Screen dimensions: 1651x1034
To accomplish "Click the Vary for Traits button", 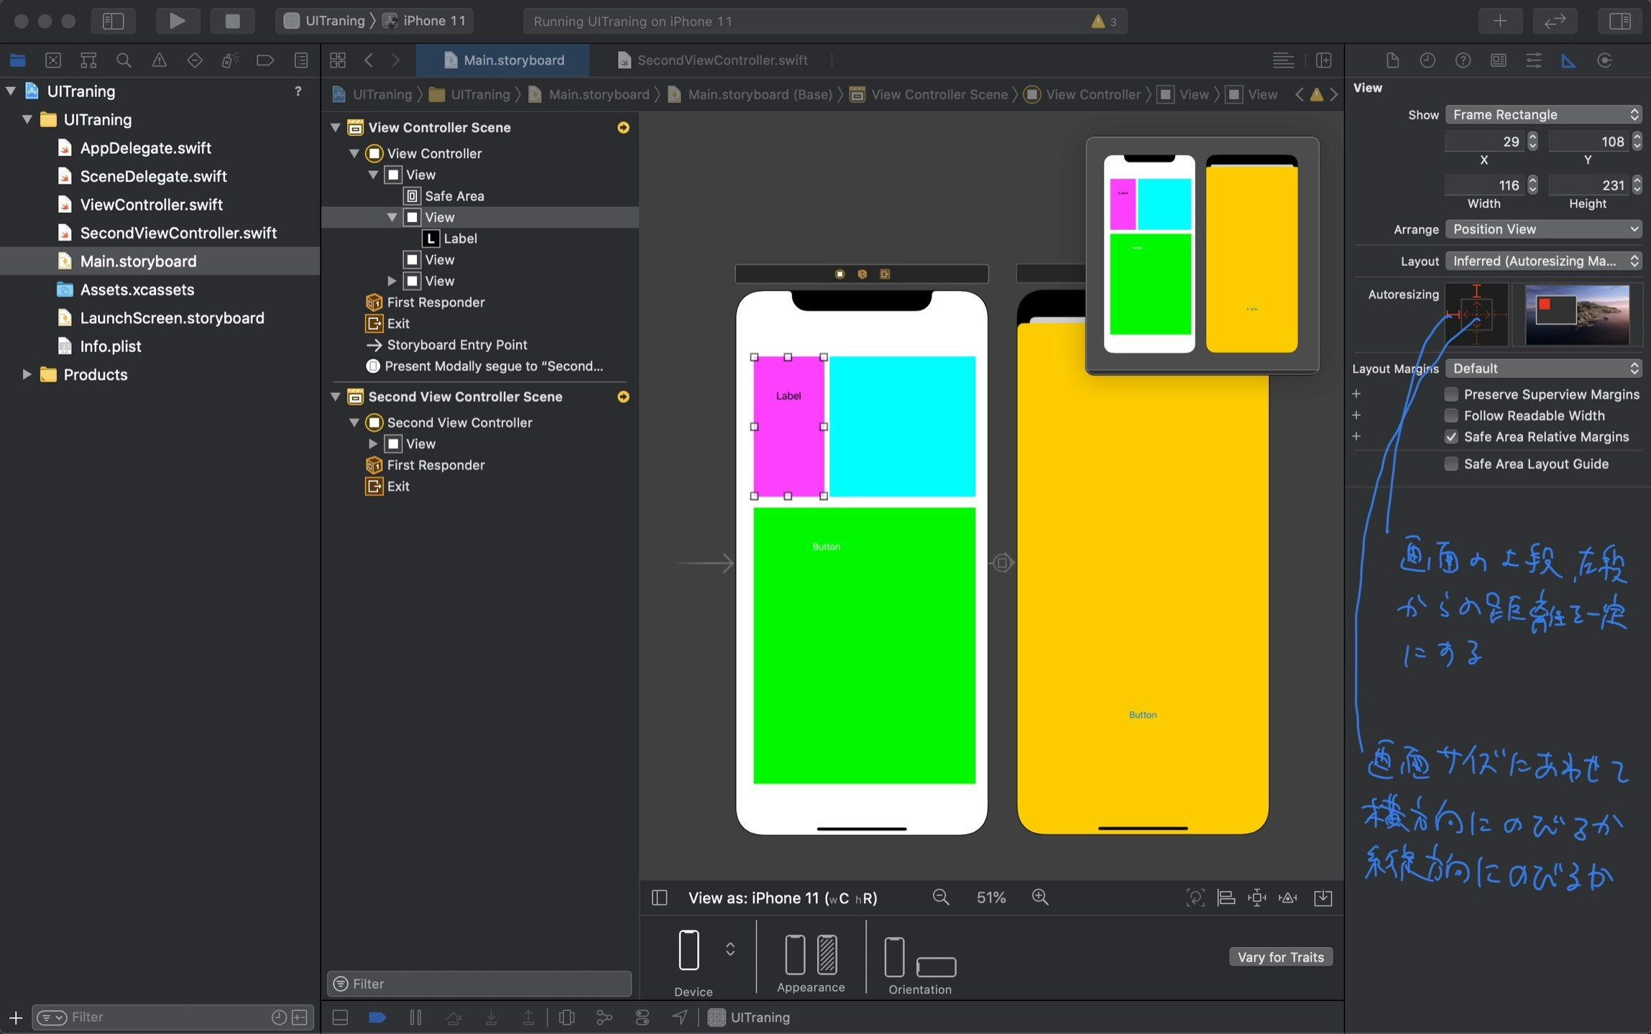I will coord(1280,957).
